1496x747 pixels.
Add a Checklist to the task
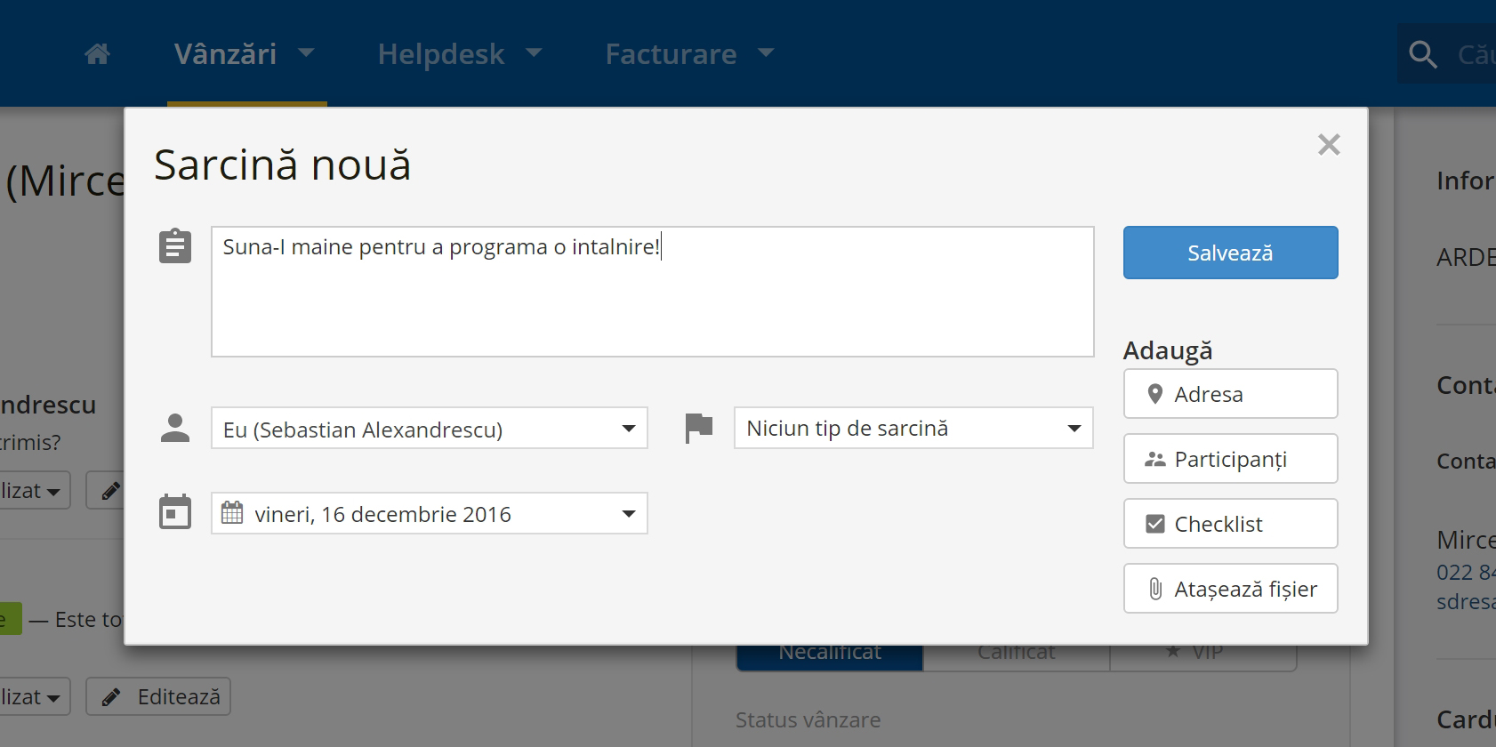(x=1230, y=524)
